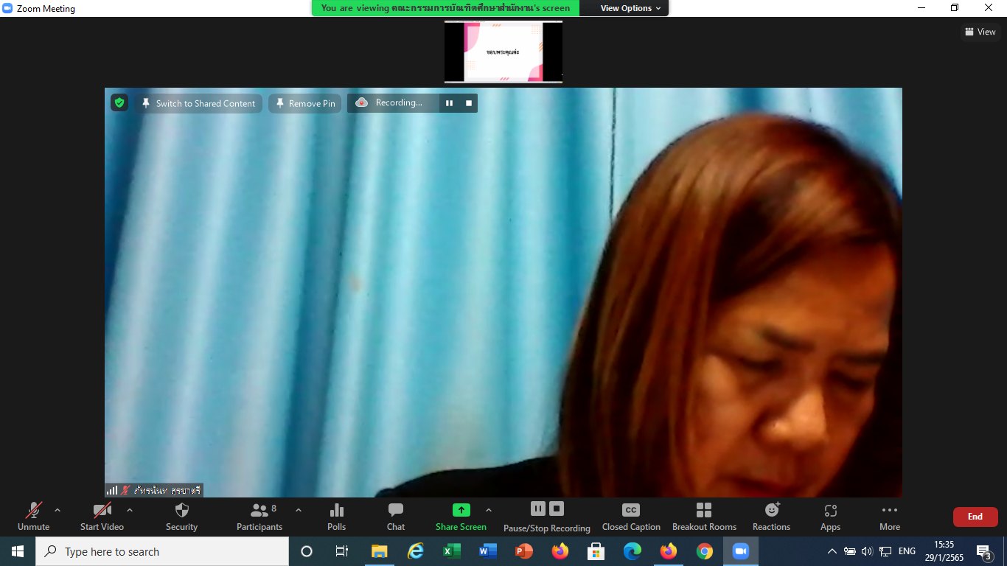Open Task View on taskbar
Screen dimensions: 1007x566
(342, 551)
